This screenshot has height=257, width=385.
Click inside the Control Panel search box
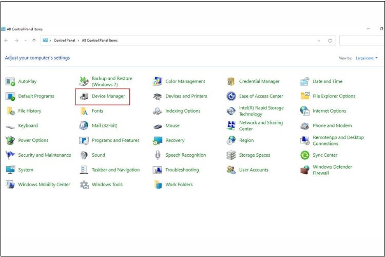coord(362,41)
